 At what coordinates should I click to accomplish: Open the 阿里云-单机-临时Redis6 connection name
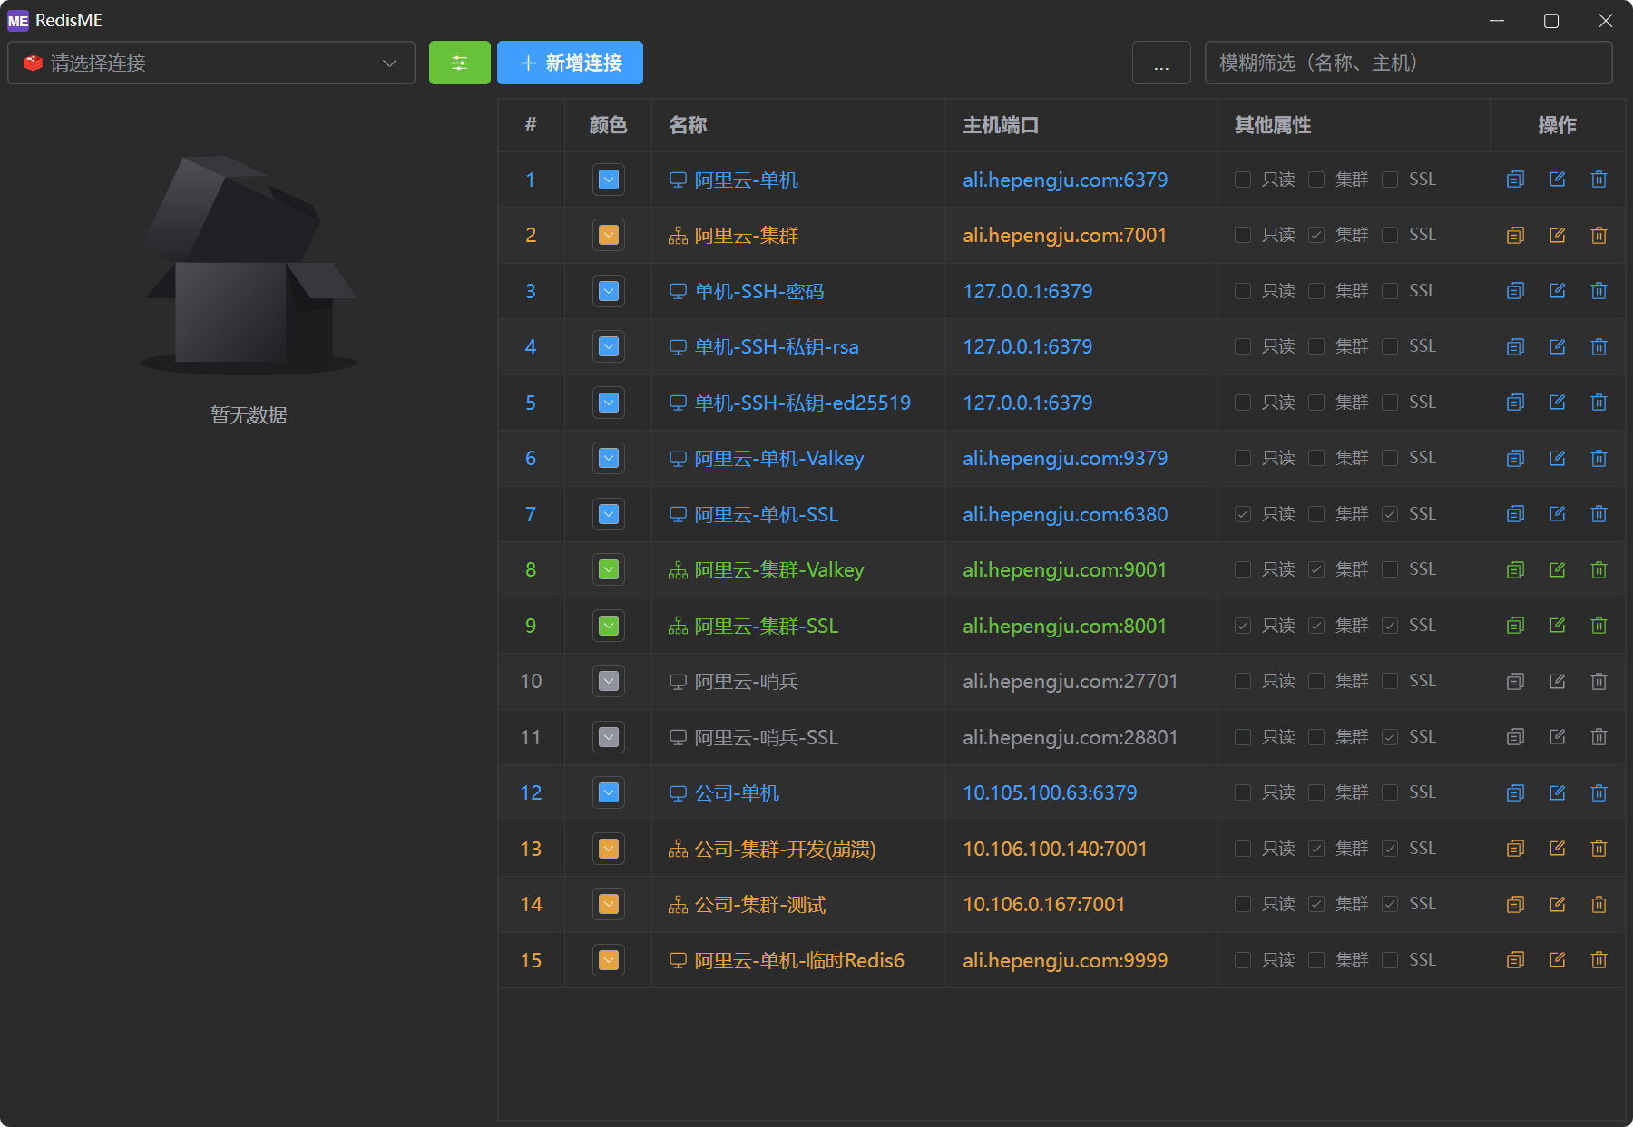pos(799,960)
